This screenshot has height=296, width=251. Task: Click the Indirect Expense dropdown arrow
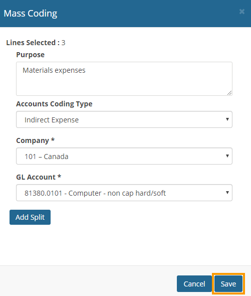tap(227, 119)
